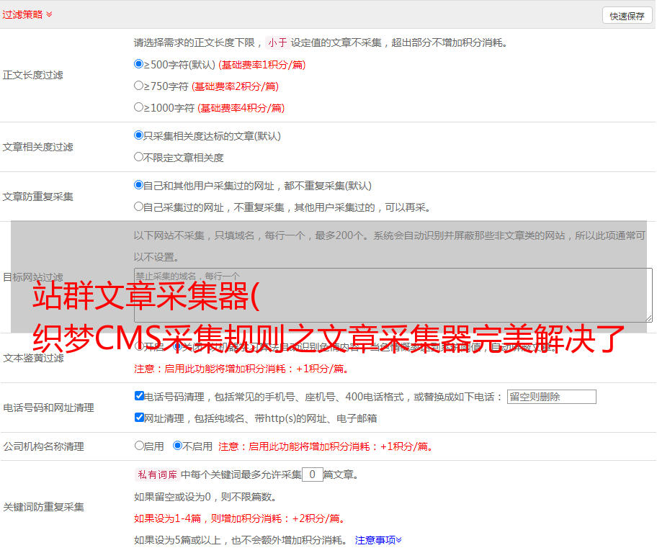Click the textarea resize grip corner
Screen dimensions: 657x553
[x=648, y=318]
